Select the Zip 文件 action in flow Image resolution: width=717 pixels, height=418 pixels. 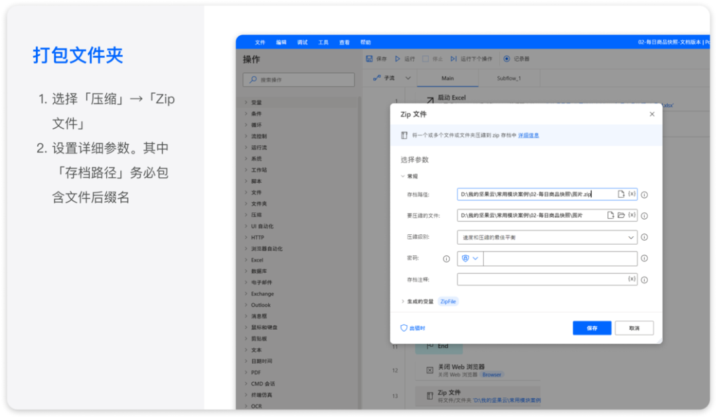point(478,395)
